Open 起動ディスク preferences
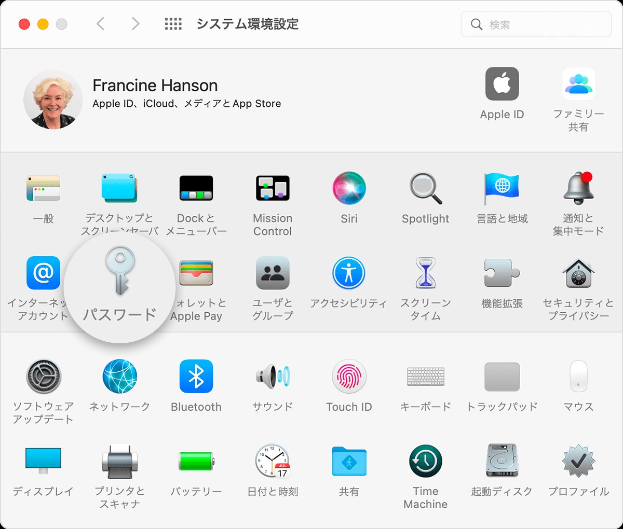This screenshot has height=529, width=623. 502,461
